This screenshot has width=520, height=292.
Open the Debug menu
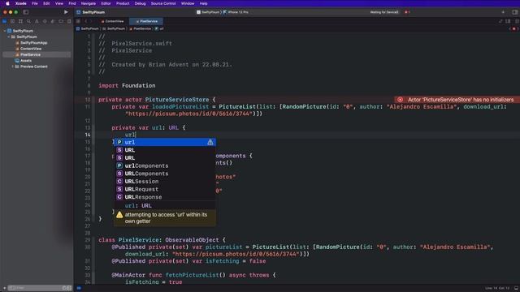(140, 3)
